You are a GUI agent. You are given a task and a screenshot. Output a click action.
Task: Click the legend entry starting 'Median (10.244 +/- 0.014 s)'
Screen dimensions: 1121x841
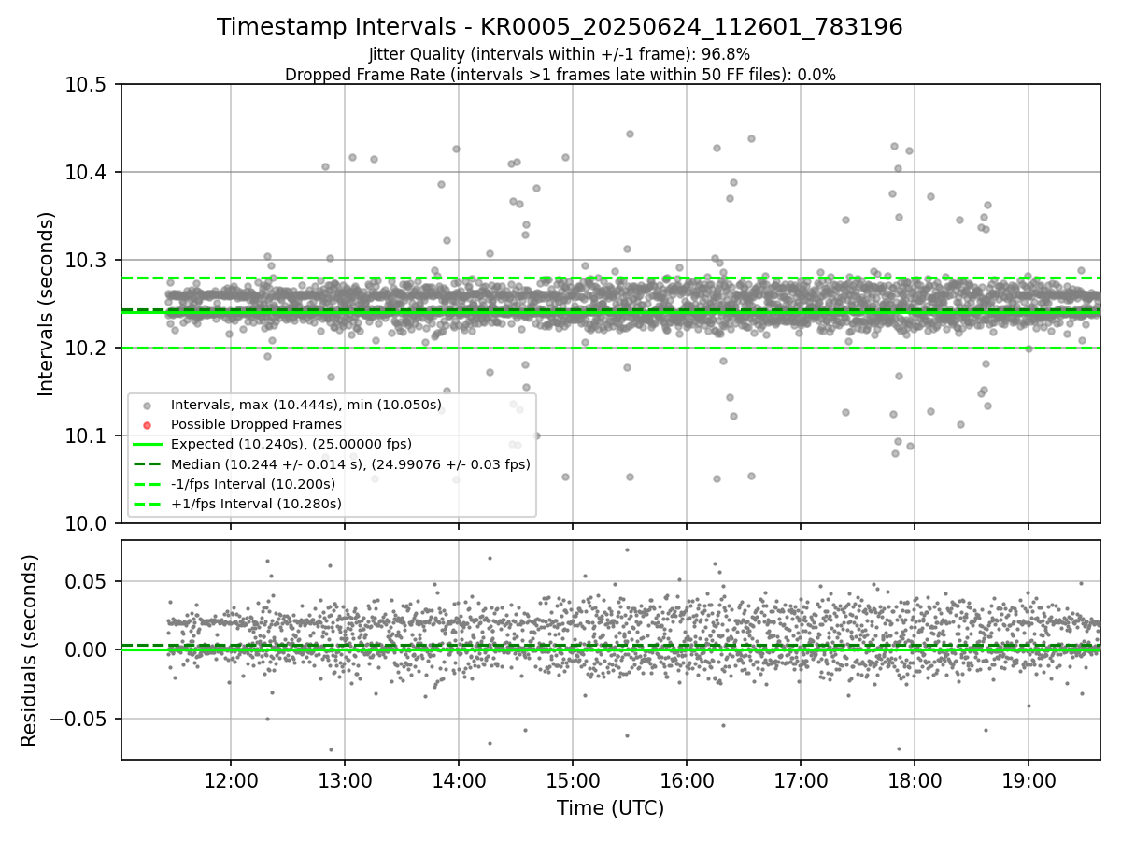tap(350, 463)
